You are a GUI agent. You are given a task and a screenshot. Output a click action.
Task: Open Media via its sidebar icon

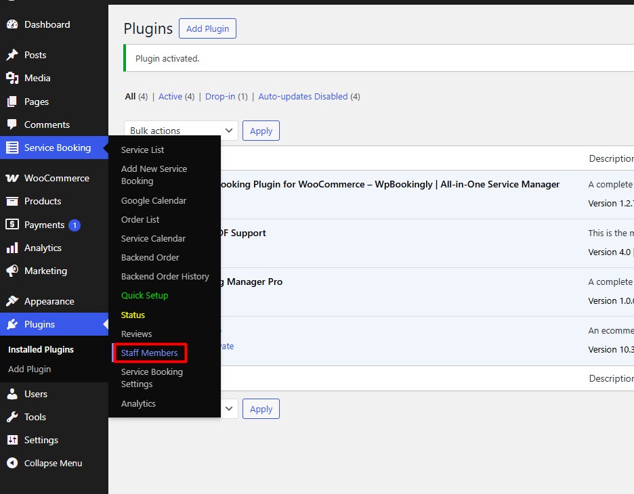[12, 78]
